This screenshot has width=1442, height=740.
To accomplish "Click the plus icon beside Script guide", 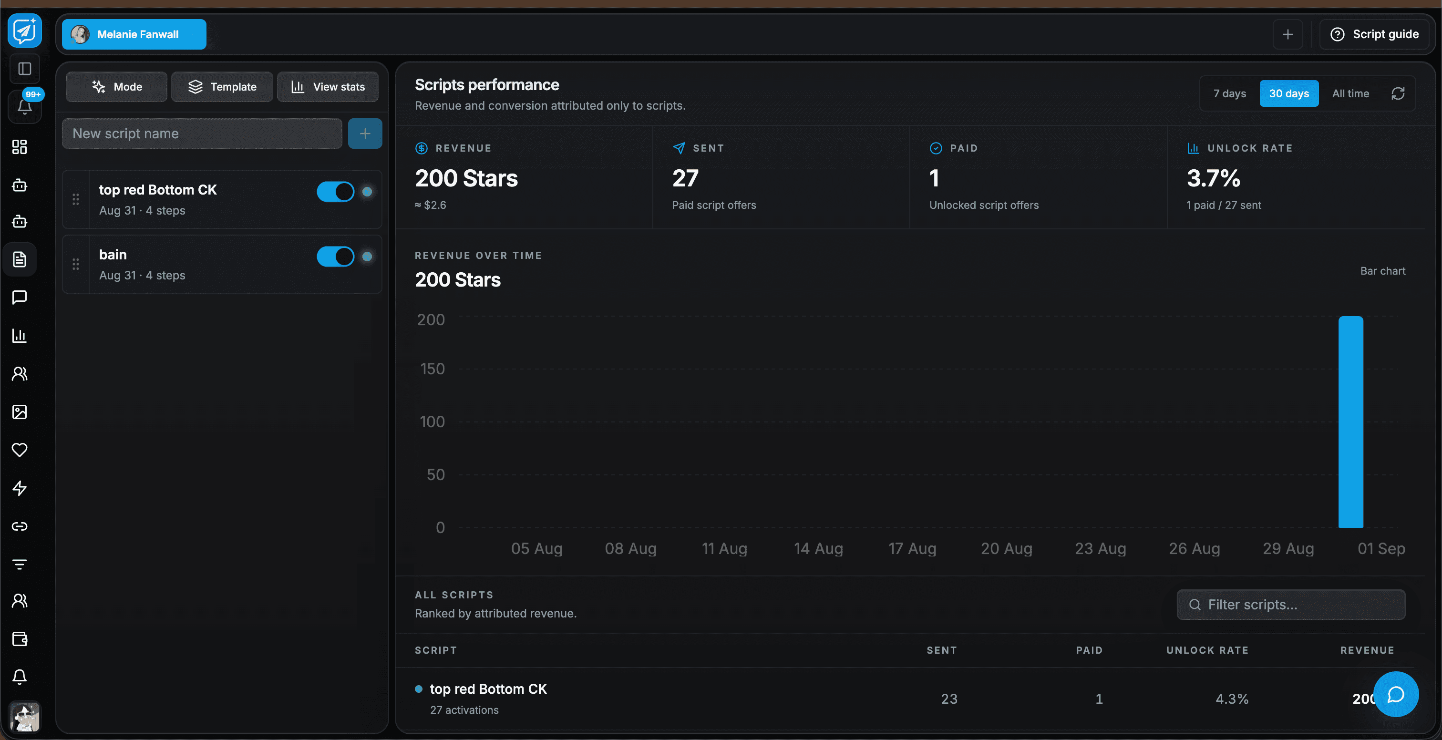I will tap(1287, 34).
